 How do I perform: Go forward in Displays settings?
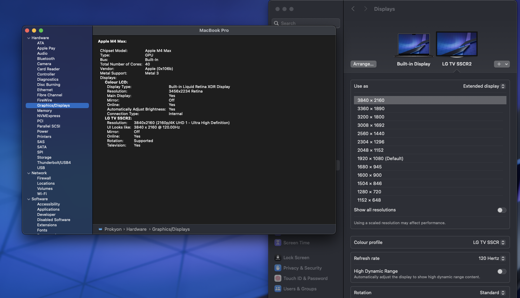point(365,9)
